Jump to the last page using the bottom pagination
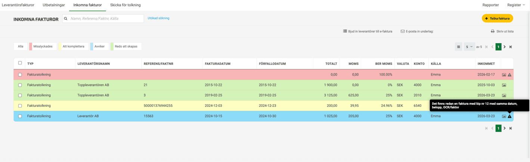Screen dimensions: 530x162 point(511,128)
